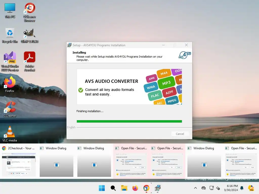Open taskbar Search magnifier
This screenshot has width=259, height=194.
click(113, 188)
